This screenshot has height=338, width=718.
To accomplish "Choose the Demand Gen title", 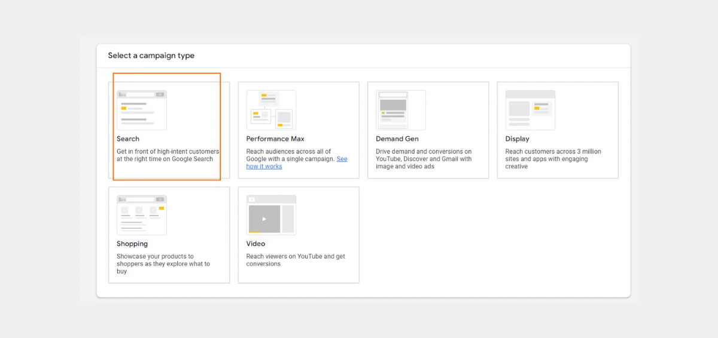I will click(x=397, y=139).
